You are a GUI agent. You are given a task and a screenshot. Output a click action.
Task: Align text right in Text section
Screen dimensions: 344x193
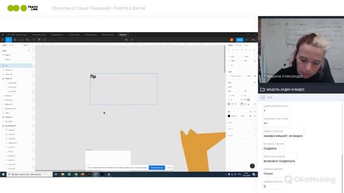pos(235,104)
